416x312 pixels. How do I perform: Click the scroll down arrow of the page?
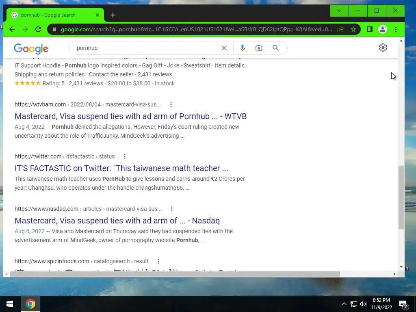(401, 267)
